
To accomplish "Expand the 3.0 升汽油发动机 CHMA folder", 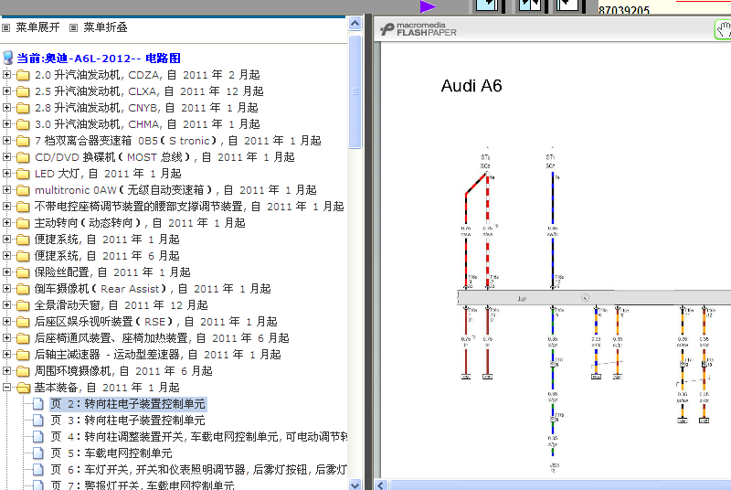I will tap(6, 124).
